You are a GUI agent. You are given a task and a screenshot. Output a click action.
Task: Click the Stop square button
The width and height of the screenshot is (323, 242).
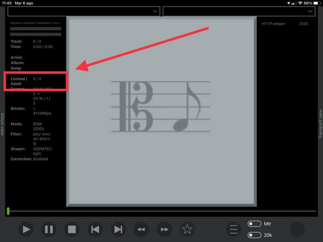point(72,229)
